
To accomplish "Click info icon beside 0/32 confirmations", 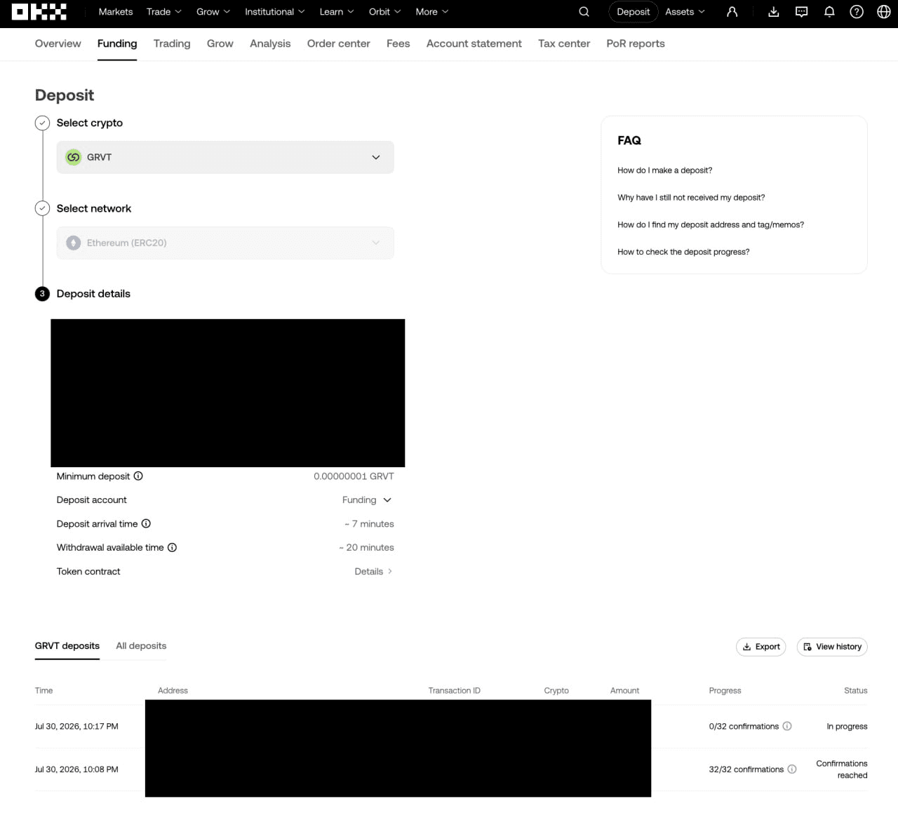I will (x=787, y=726).
